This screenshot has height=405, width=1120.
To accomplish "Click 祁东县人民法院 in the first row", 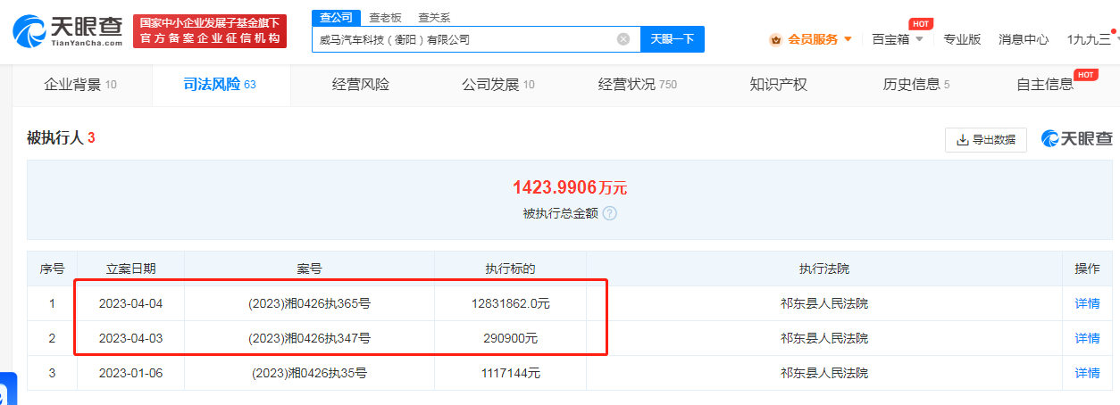I will 824,303.
